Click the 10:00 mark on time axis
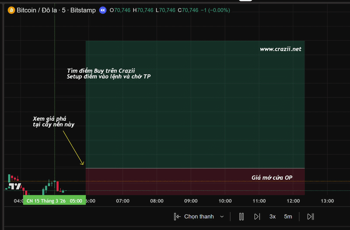This screenshot has width=350, height=230. click(225, 201)
